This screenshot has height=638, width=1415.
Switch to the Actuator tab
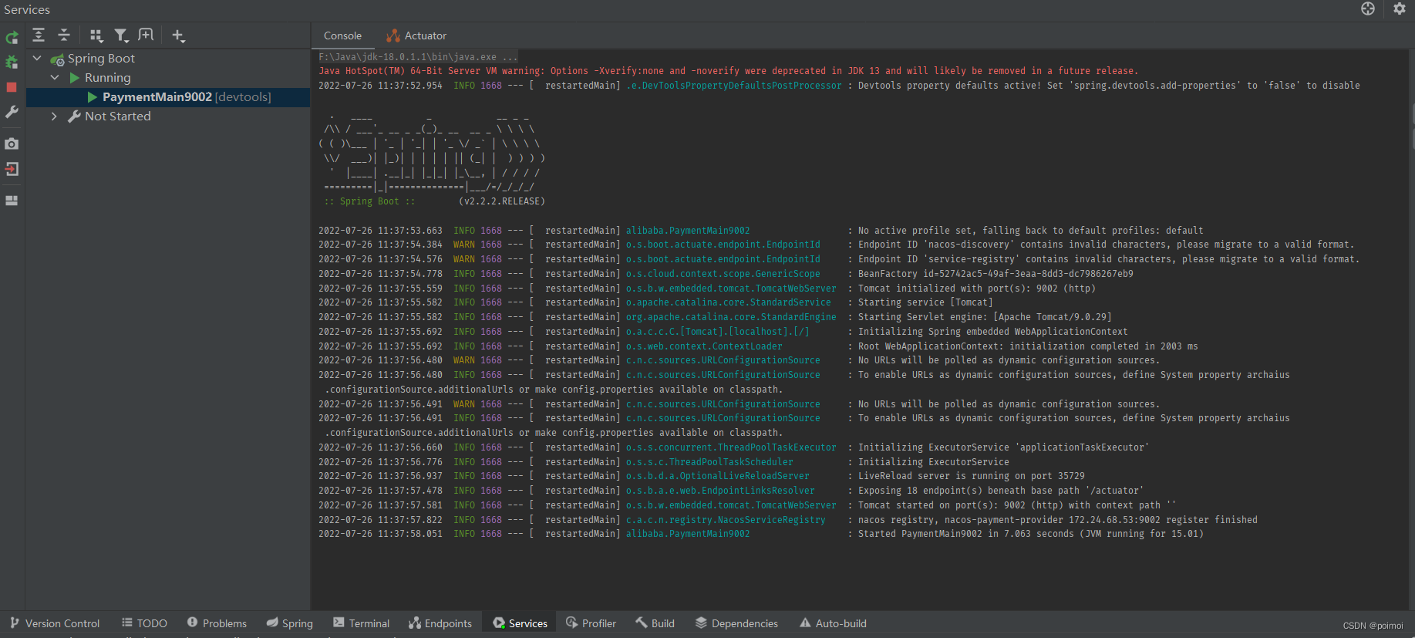(416, 36)
